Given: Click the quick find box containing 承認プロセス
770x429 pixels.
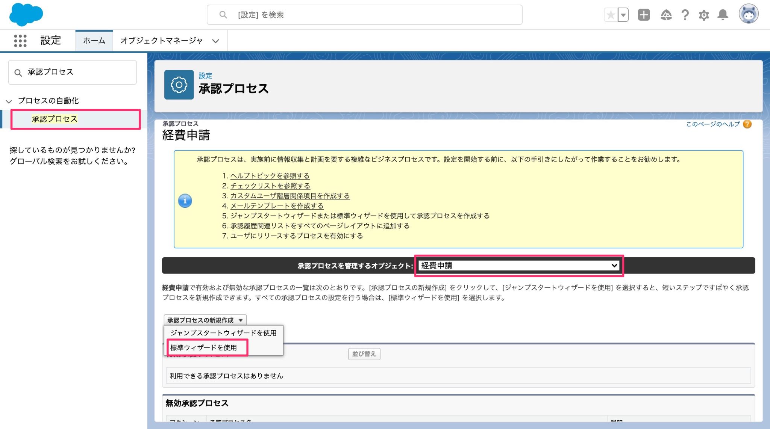Looking at the screenshot, I should click(72, 72).
